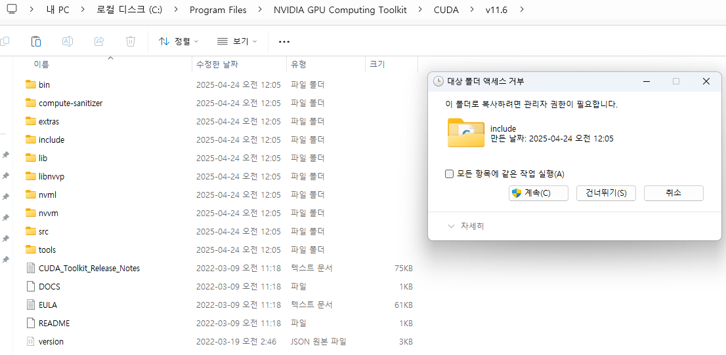Click the 'README' file name
This screenshot has width=726, height=355.
click(x=54, y=323)
